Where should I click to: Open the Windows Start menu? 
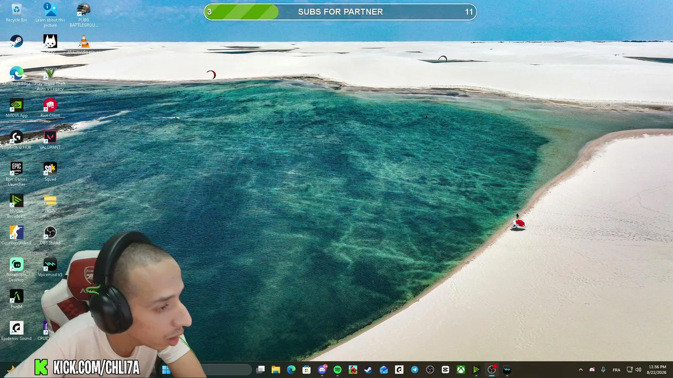pyautogui.click(x=166, y=370)
